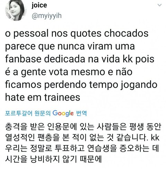The image size is (166, 169).
Task: Click the 번역 word after Google logo
Action: click(x=82, y=113)
